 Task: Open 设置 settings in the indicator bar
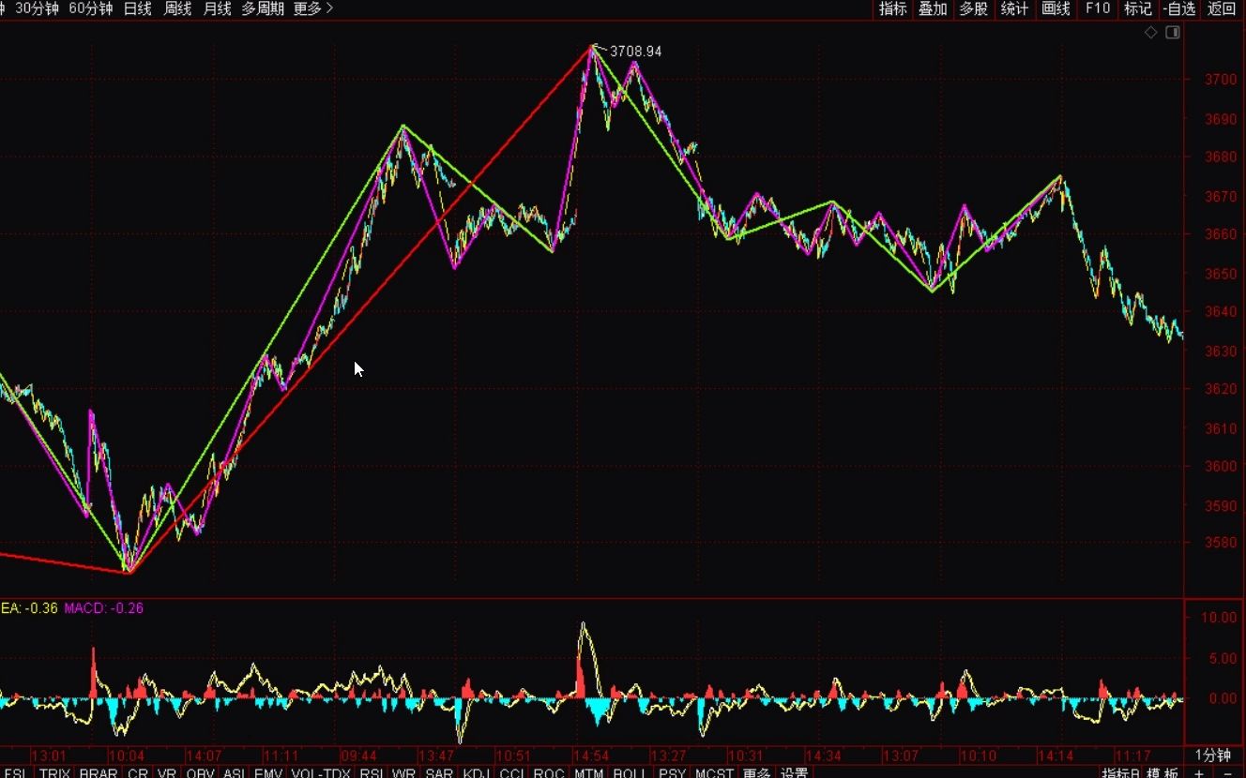(795, 772)
